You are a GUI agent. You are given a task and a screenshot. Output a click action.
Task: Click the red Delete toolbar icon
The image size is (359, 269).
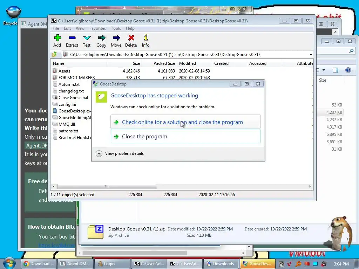pyautogui.click(x=131, y=41)
